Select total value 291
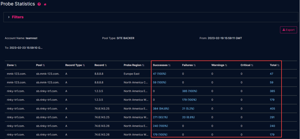 click(x=272, y=117)
